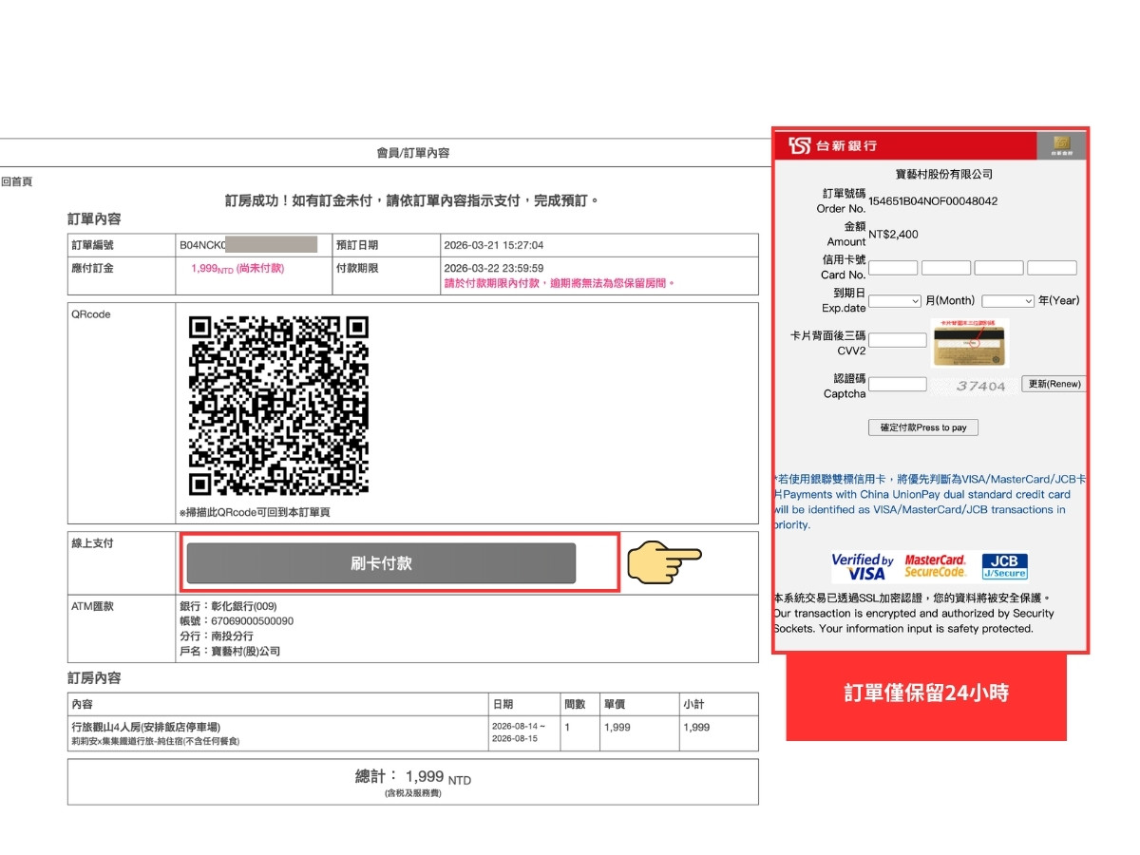The image size is (1140, 855).
Task: Click the first Card No. input box
Action: pyautogui.click(x=893, y=267)
